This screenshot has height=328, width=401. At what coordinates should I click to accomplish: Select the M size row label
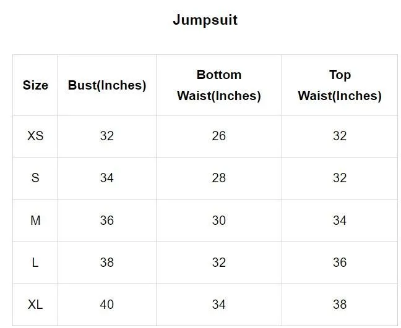(35, 221)
